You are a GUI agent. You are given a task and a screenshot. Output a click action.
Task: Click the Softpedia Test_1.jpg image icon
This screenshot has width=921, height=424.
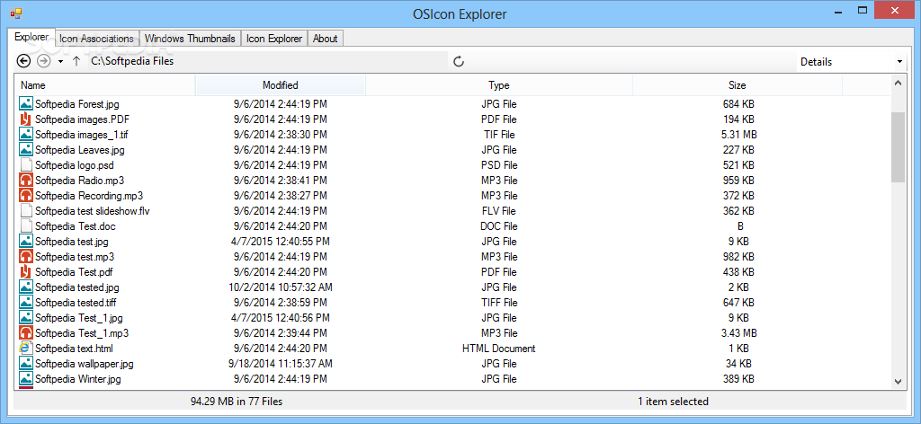point(26,317)
